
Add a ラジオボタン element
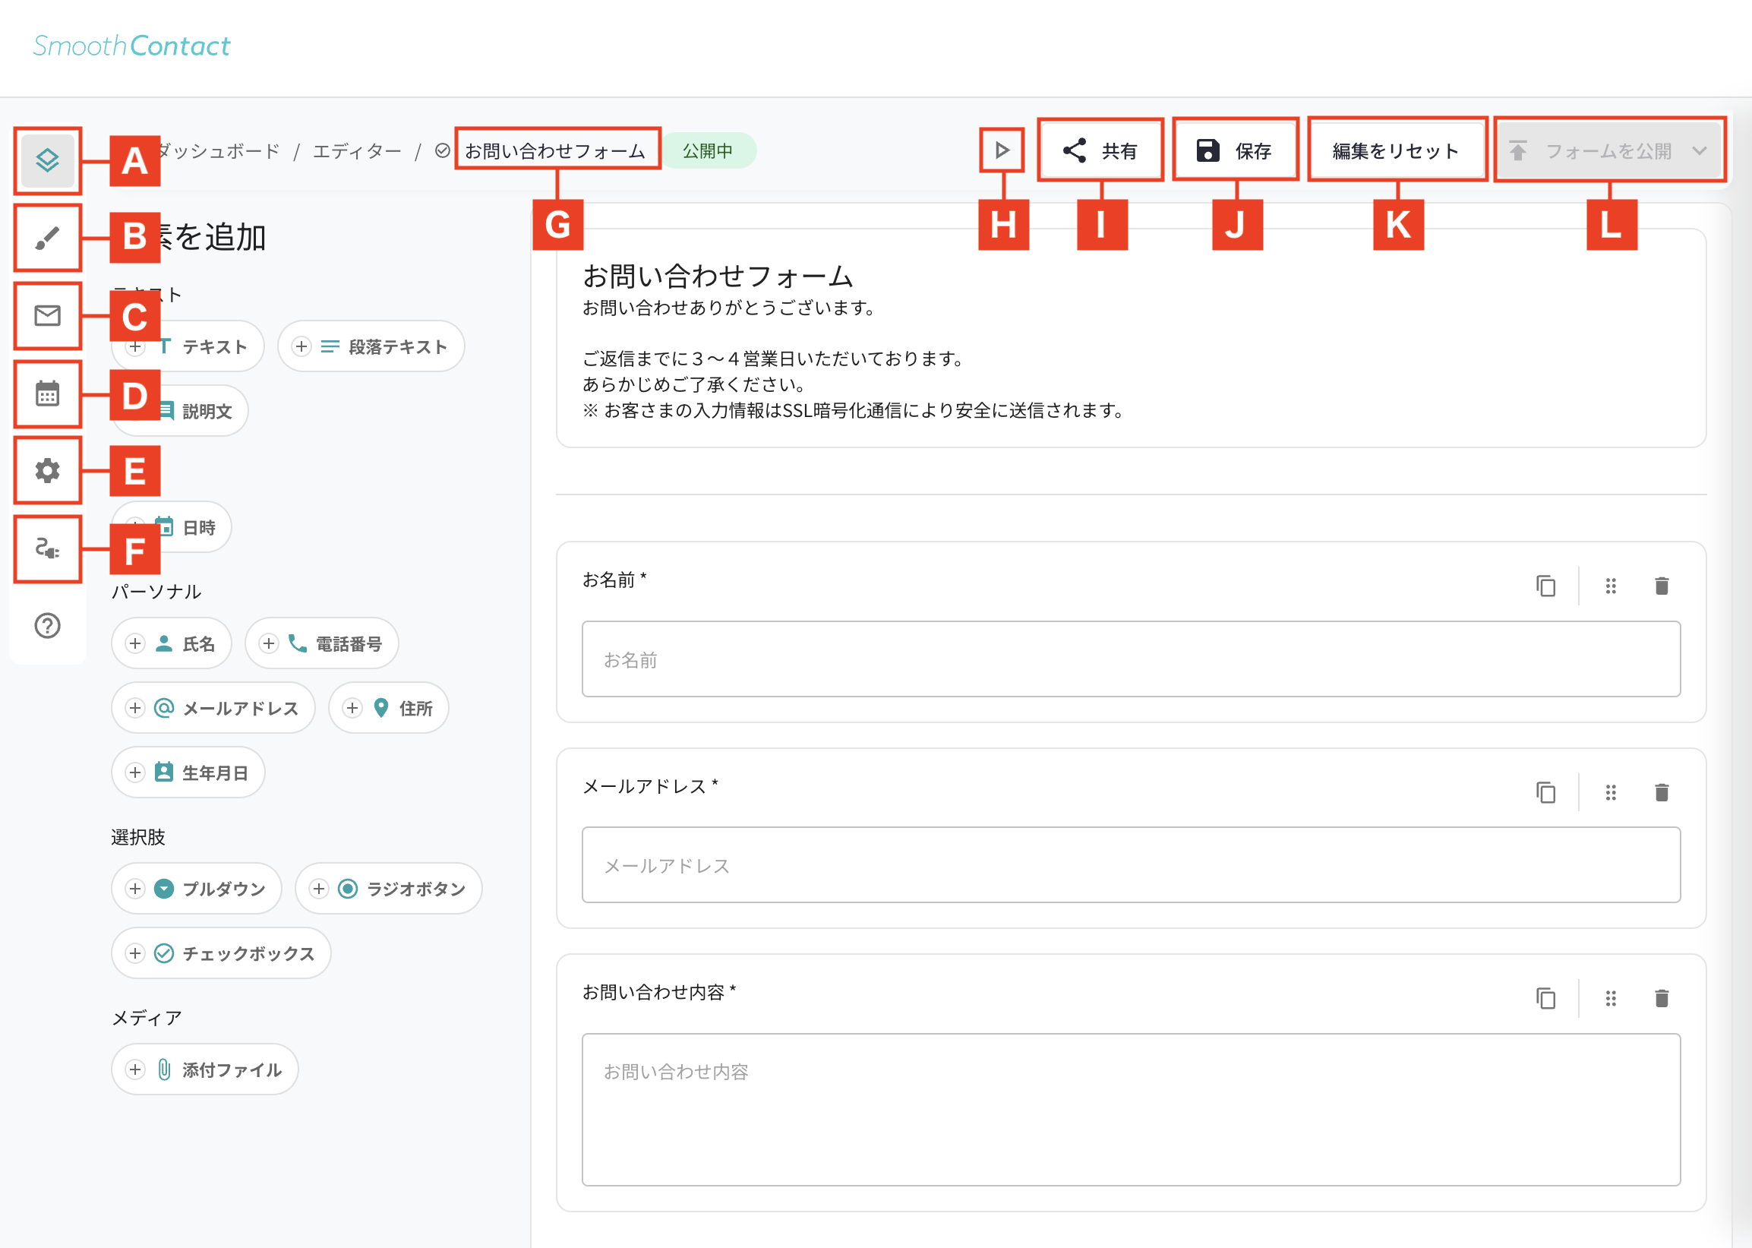(x=389, y=889)
